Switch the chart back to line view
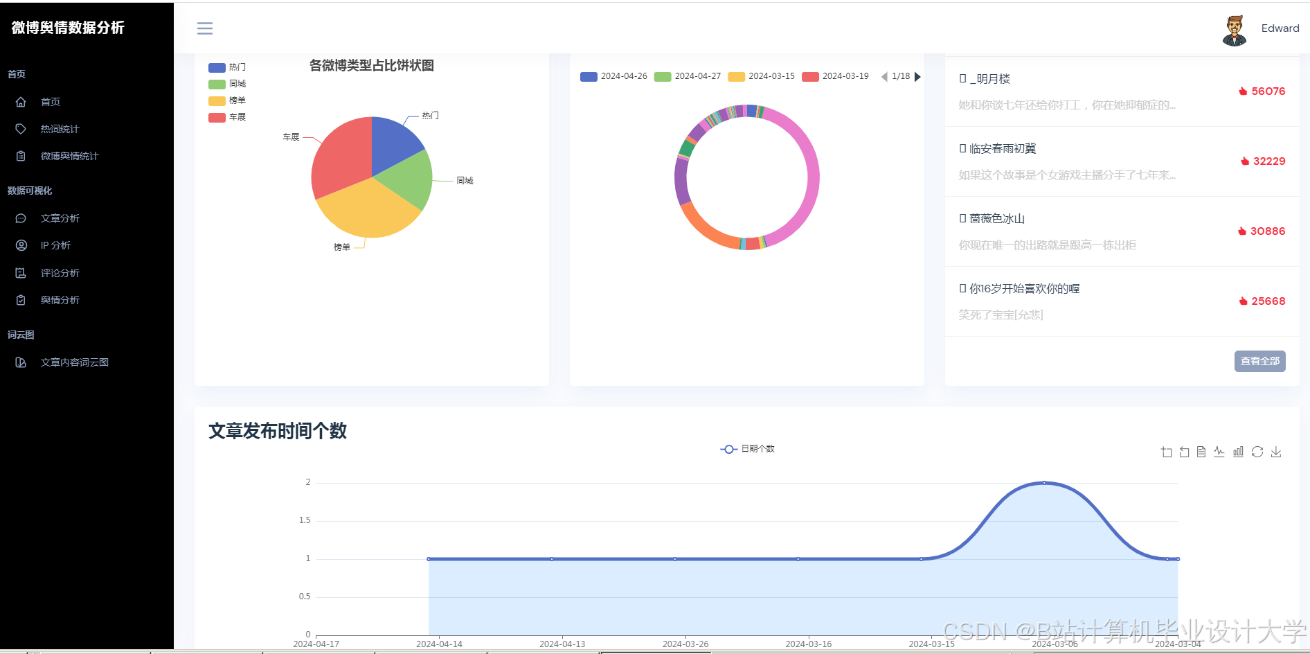Image resolution: width=1310 pixels, height=654 pixels. [x=1219, y=452]
